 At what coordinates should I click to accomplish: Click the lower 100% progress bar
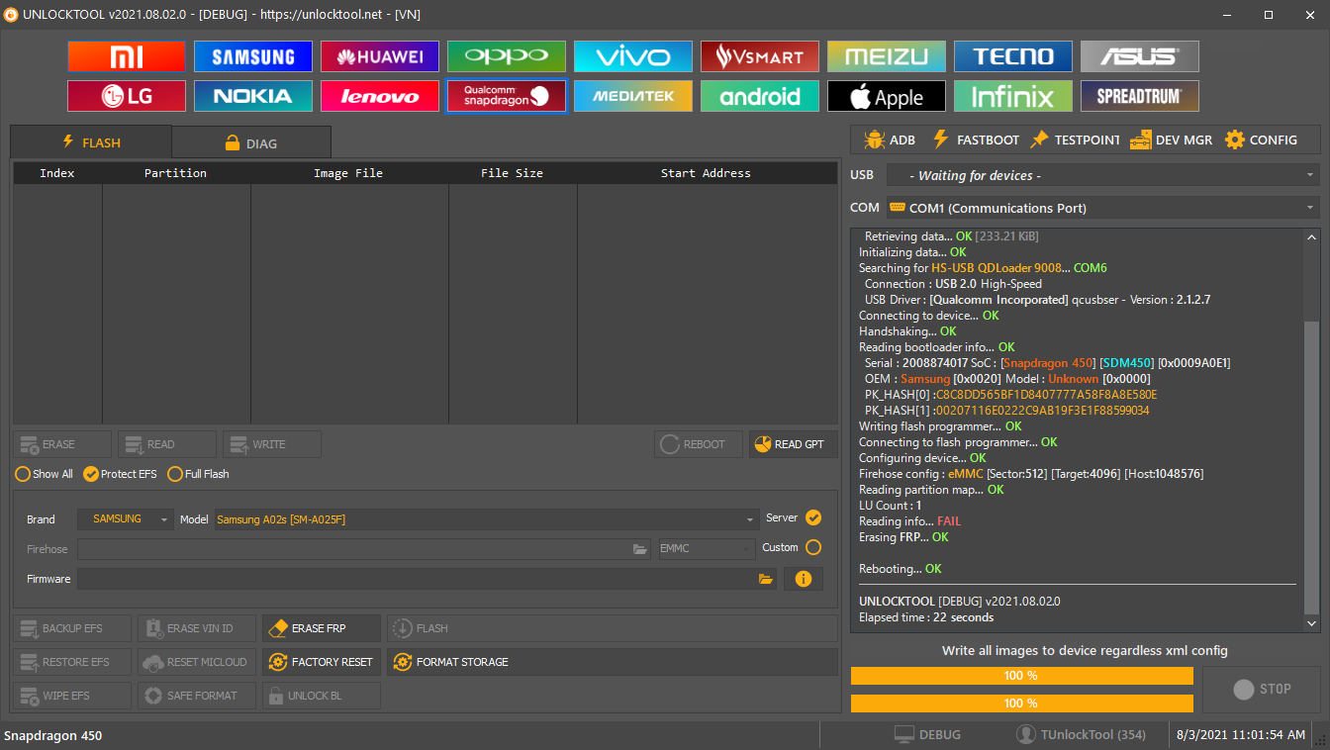click(1021, 703)
